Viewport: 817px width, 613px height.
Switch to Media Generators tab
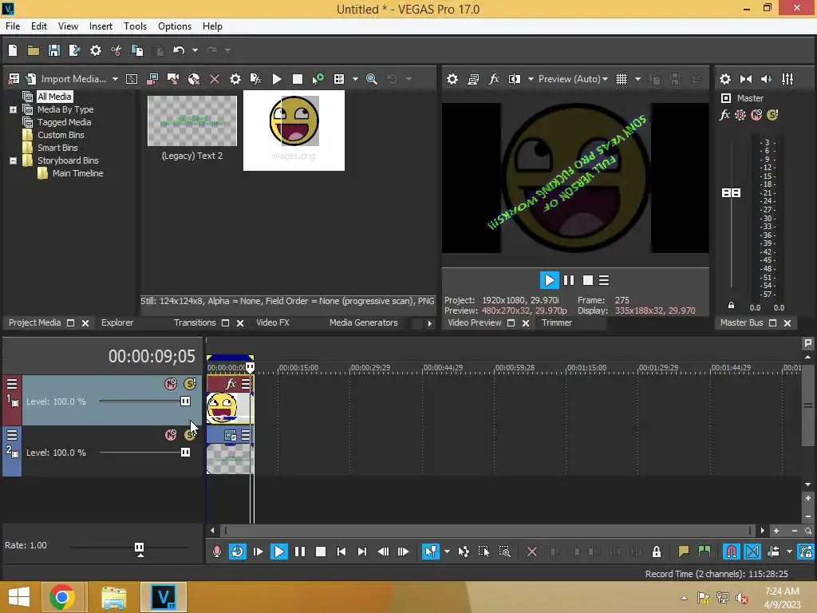(363, 322)
